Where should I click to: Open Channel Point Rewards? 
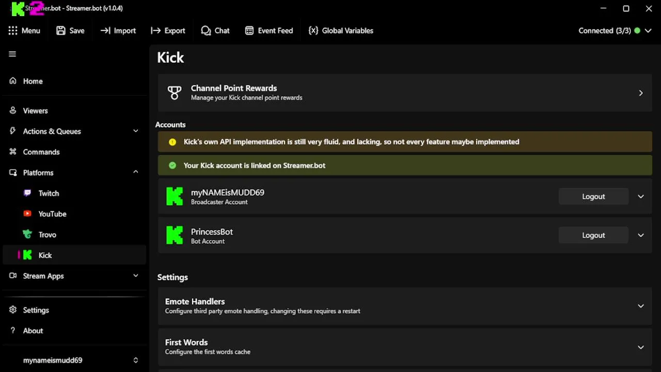point(405,93)
